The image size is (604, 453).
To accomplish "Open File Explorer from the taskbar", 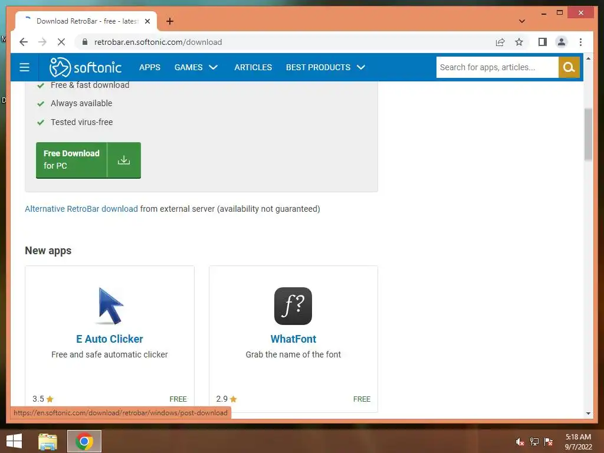I will [48, 441].
